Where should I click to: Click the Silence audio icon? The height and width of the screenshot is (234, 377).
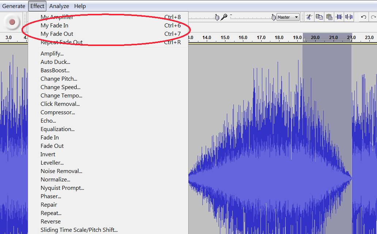tap(349, 17)
